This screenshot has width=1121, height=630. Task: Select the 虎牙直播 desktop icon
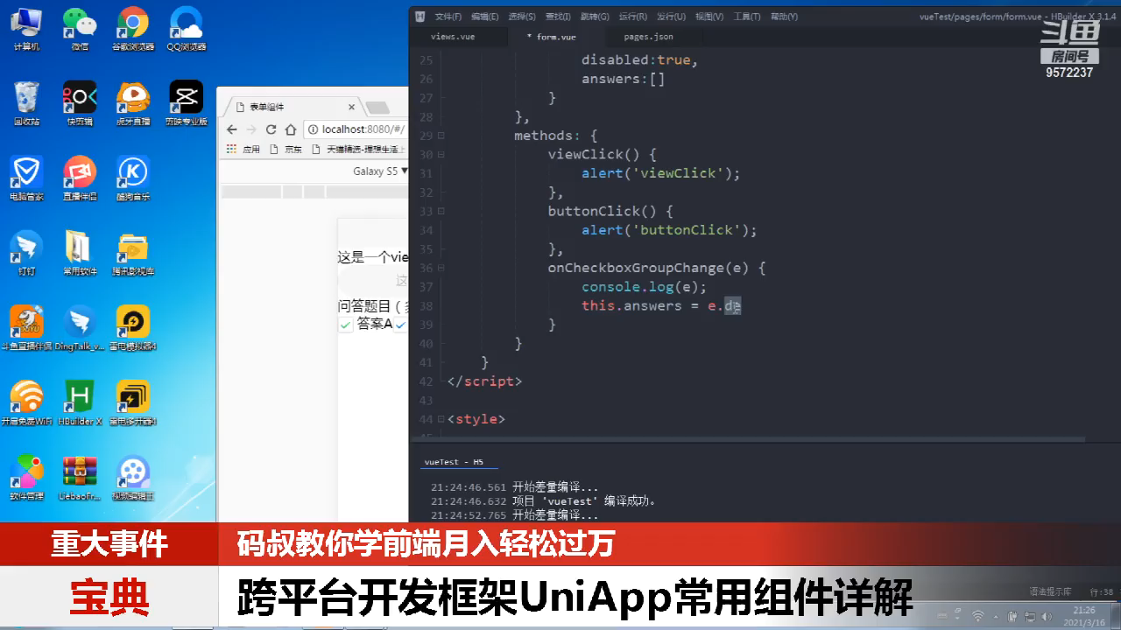[132, 103]
